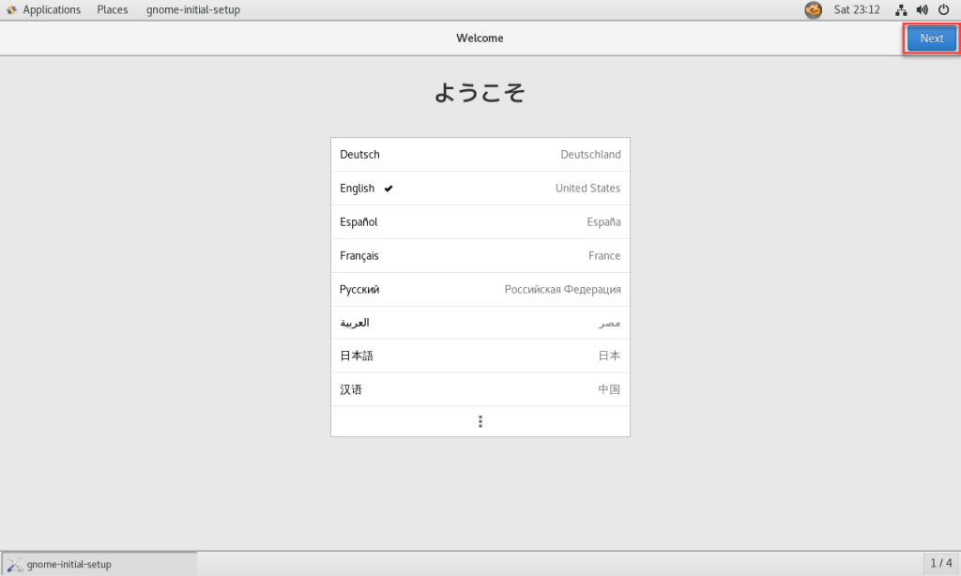Show more languages with three dots

[480, 421]
